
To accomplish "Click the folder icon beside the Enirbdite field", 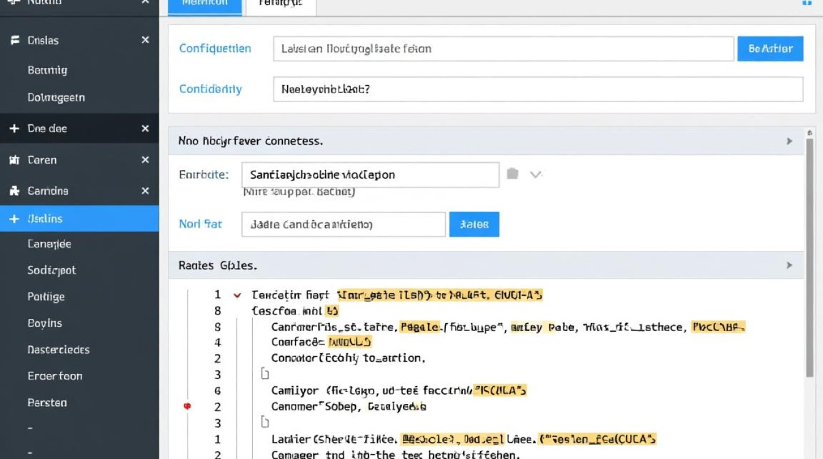I will pyautogui.click(x=513, y=174).
